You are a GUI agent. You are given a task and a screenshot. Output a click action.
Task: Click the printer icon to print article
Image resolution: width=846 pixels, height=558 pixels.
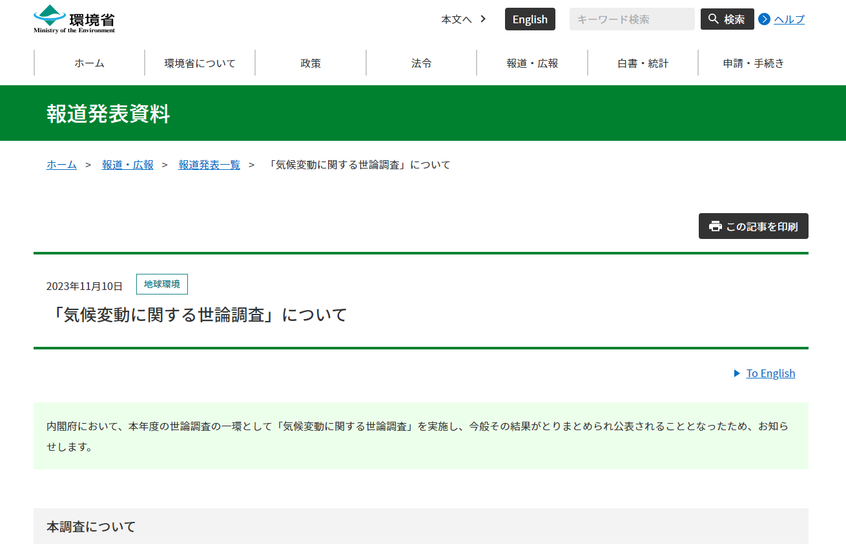click(x=715, y=227)
